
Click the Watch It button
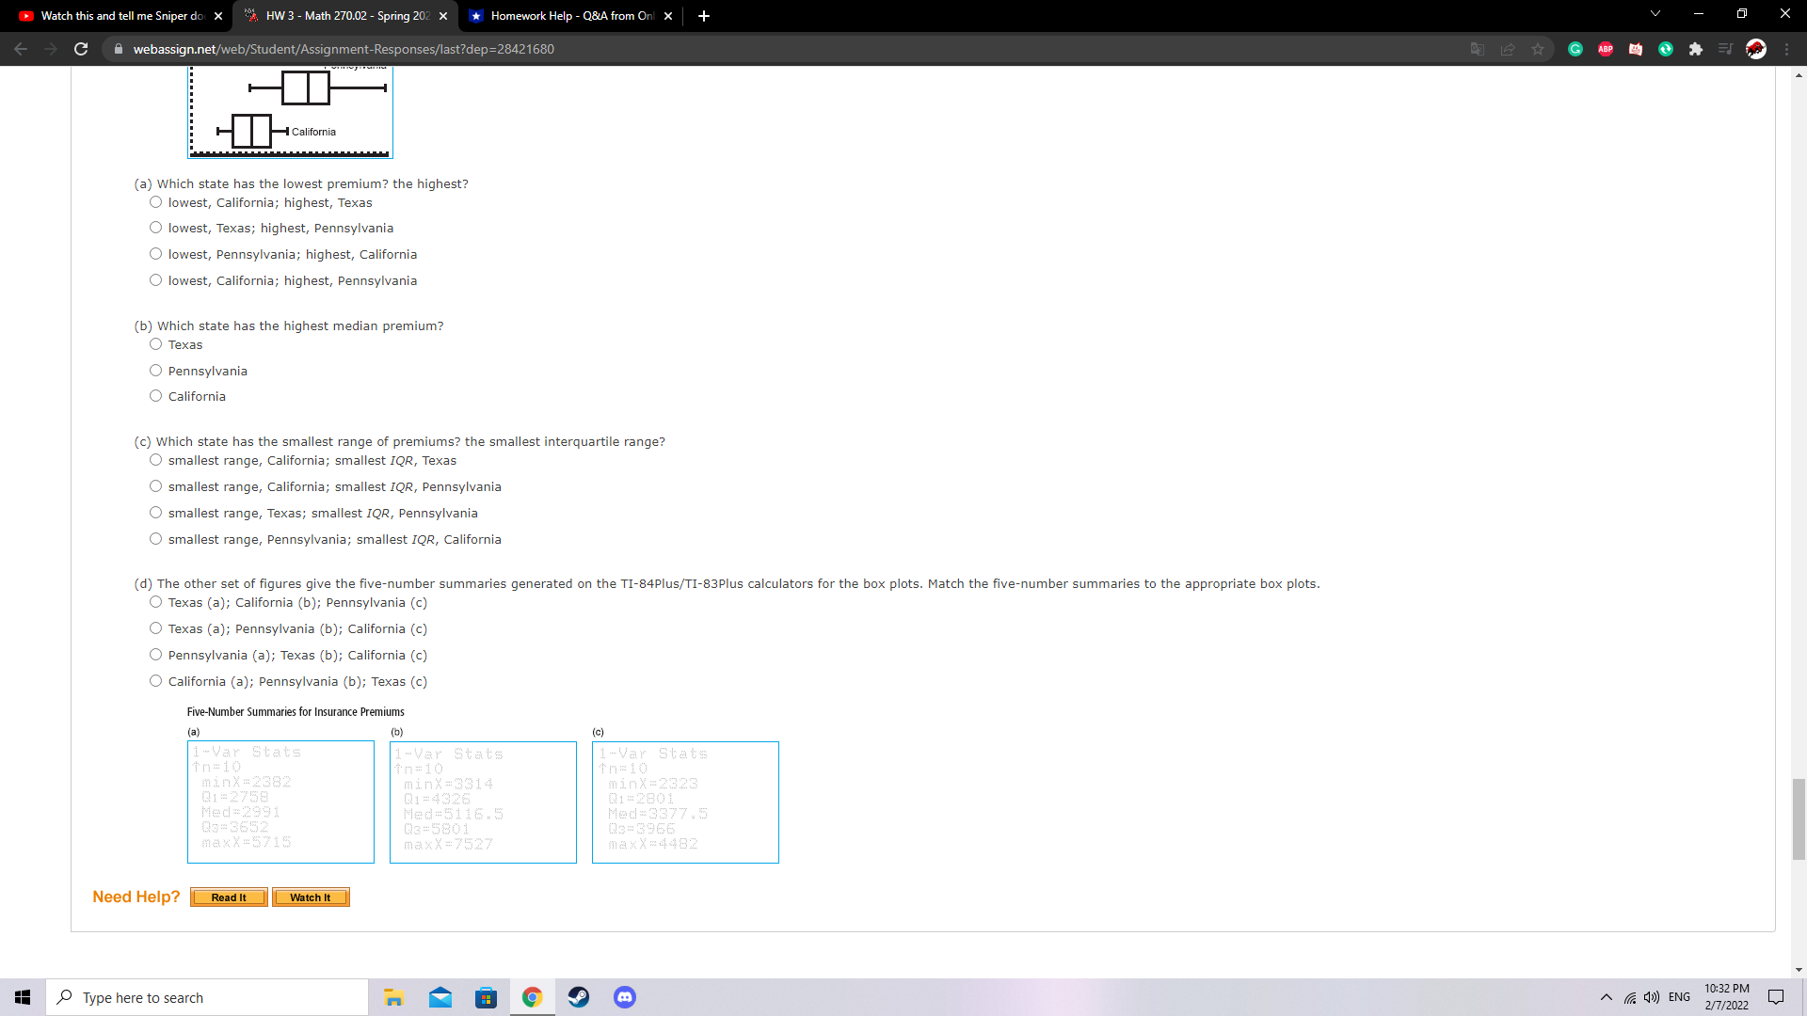coord(311,897)
